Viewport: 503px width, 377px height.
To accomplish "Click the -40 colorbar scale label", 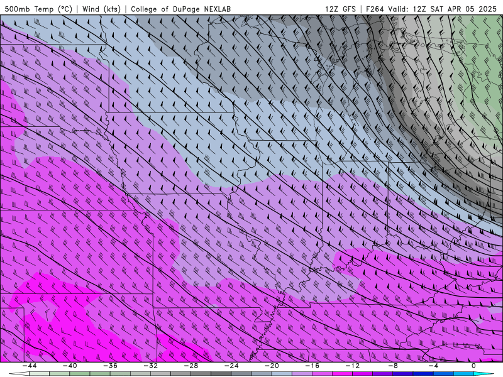I will click(70, 366).
